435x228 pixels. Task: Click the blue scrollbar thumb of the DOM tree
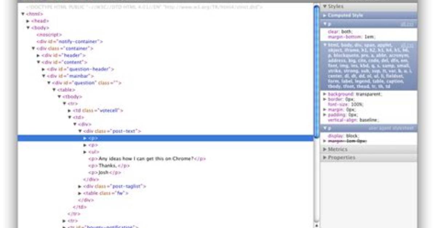(316, 72)
